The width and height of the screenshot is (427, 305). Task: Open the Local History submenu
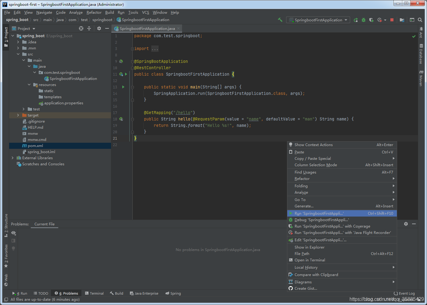point(342,267)
